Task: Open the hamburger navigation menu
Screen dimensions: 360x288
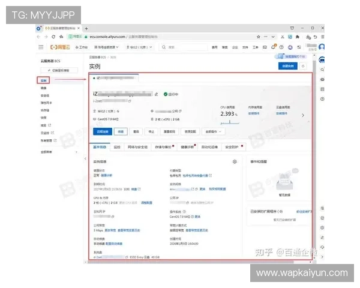Action: [x=41, y=46]
